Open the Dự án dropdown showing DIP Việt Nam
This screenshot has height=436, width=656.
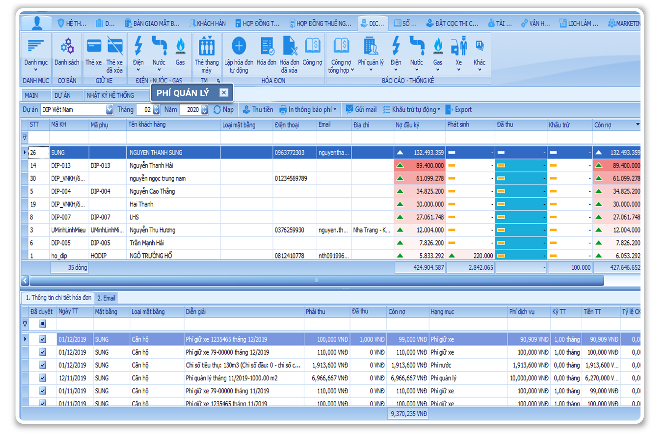110,109
